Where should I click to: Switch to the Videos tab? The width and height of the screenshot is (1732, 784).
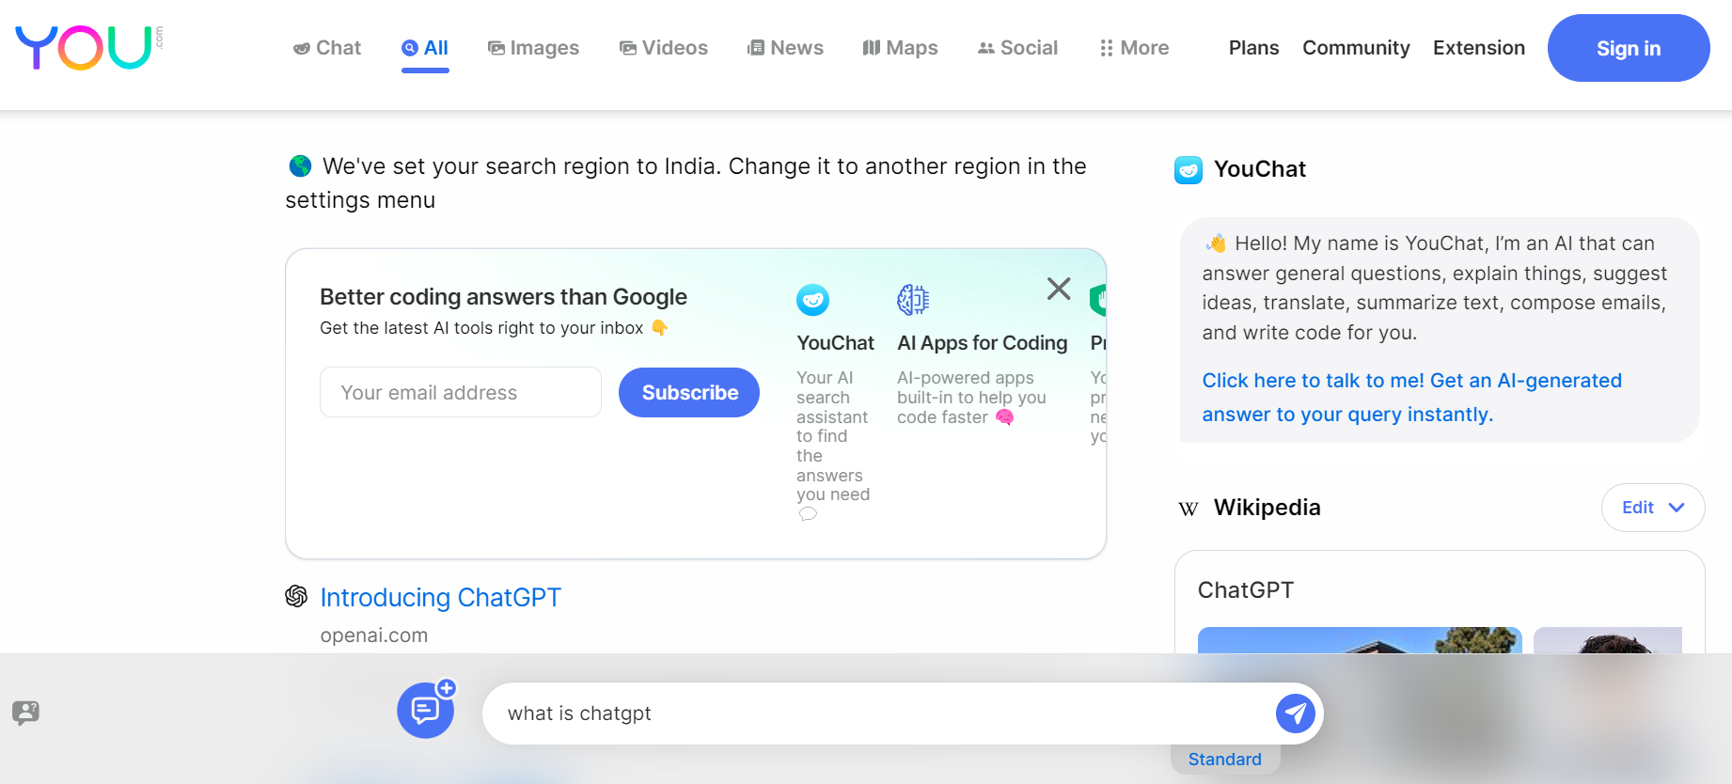coord(664,48)
